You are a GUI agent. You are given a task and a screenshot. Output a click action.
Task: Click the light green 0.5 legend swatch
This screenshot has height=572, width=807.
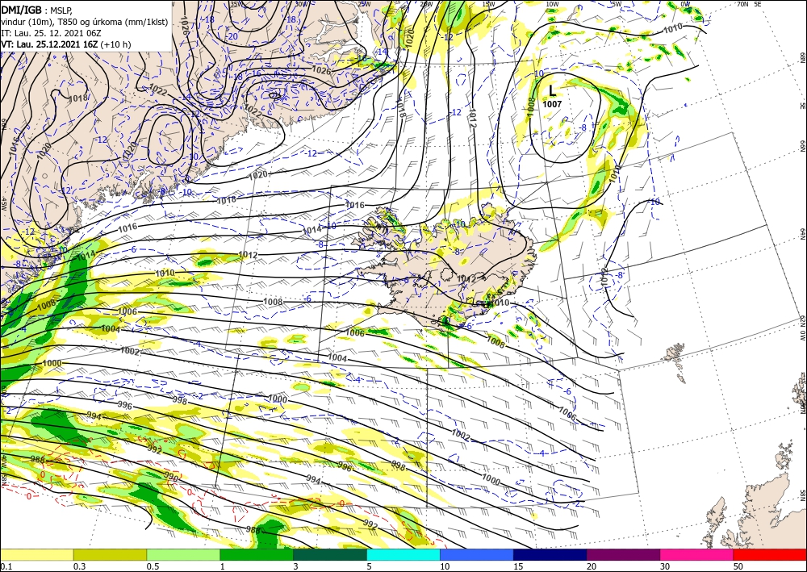(183, 554)
